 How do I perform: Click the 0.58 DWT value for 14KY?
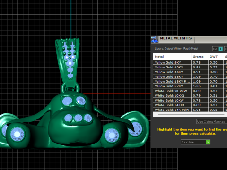click(213, 72)
